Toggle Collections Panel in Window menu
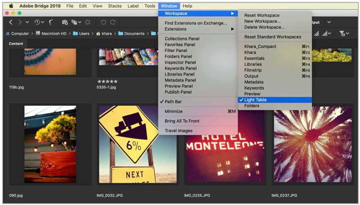360x205 pixels. pos(198,39)
